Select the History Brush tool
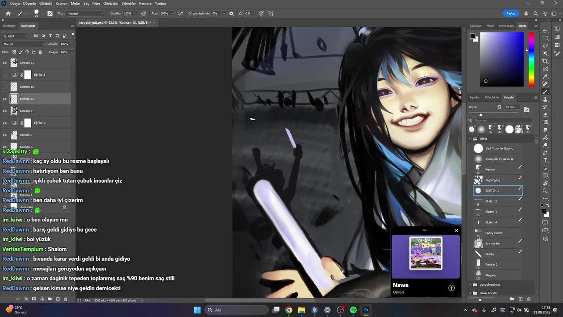Image resolution: width=563 pixels, height=317 pixels. 545,107
